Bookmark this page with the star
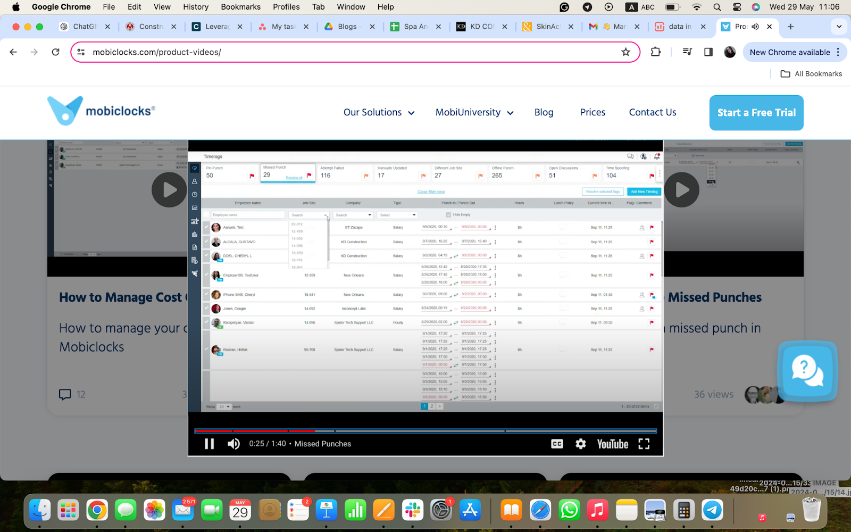The height and width of the screenshot is (532, 851). pos(625,52)
